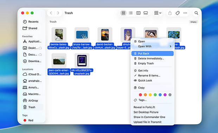Click the nik-vXLc9fdCEFs-unsplash.jpg name

(x=82, y=72)
